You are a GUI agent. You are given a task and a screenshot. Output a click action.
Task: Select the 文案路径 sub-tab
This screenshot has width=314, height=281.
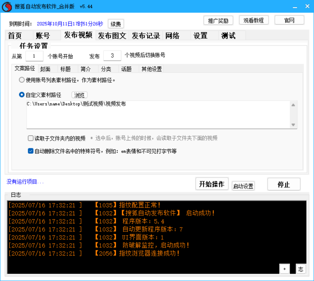(x=25, y=68)
